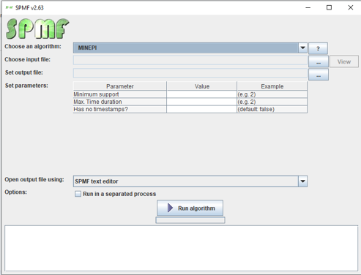Minimize the SPMF v2.63 window
Screen dimensions: 361x275
pyautogui.click(x=308, y=7)
